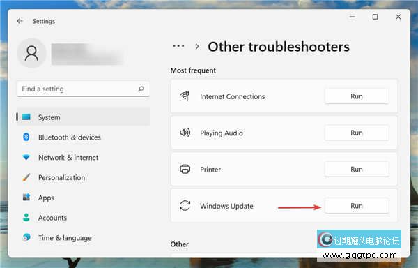The height and width of the screenshot is (268, 418).
Task: Run the Windows Update troubleshooter
Action: click(x=357, y=206)
